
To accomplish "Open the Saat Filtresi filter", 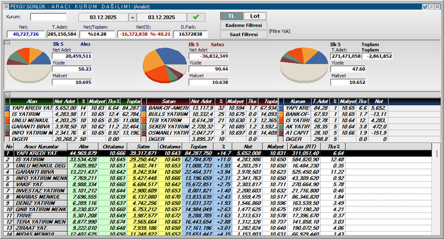I will [244, 35].
